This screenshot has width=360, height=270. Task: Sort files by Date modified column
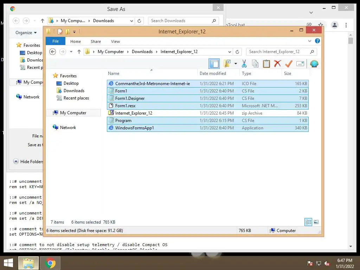point(218,73)
